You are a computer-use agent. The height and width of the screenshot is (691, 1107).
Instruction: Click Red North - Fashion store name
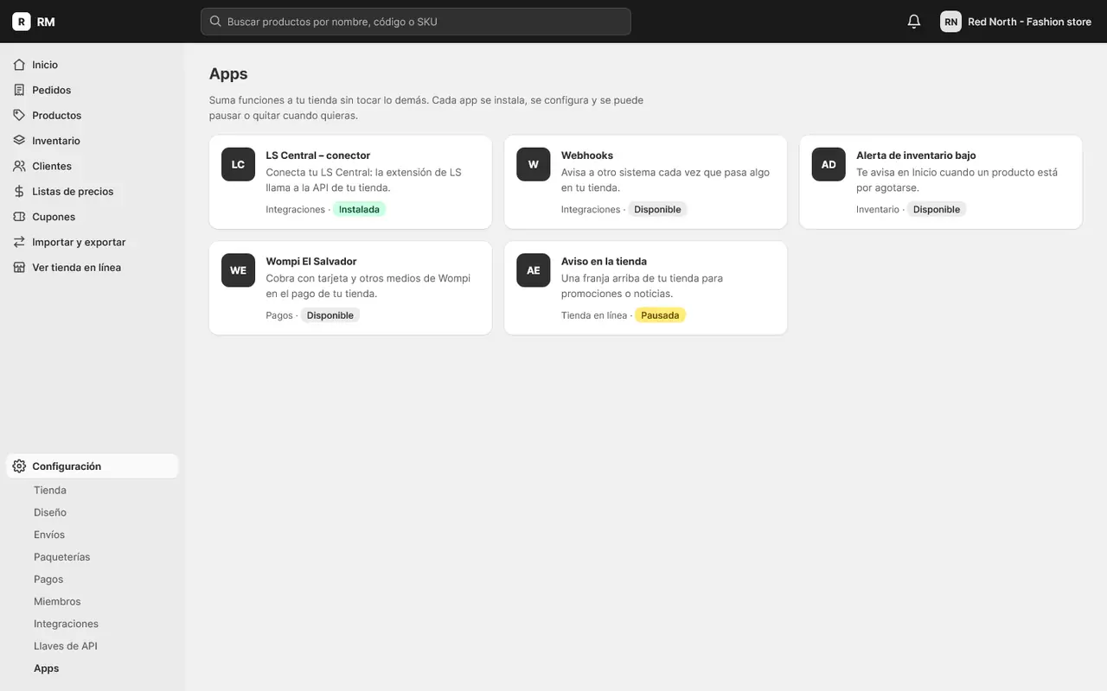[1029, 22]
